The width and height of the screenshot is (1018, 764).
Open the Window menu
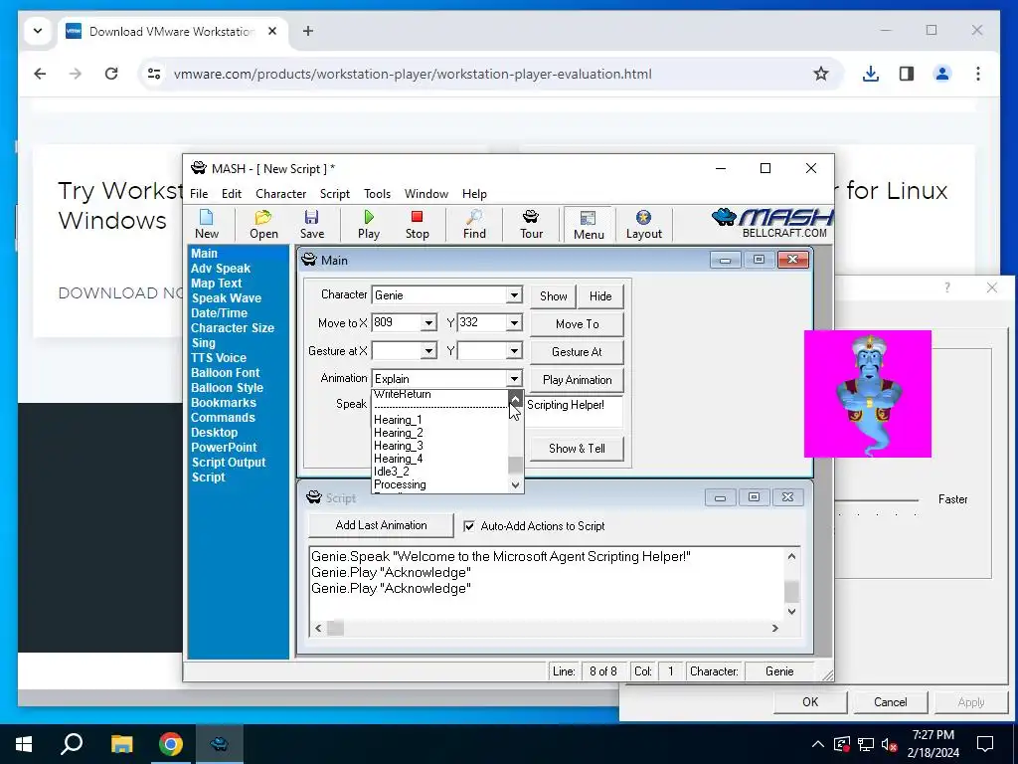click(425, 194)
